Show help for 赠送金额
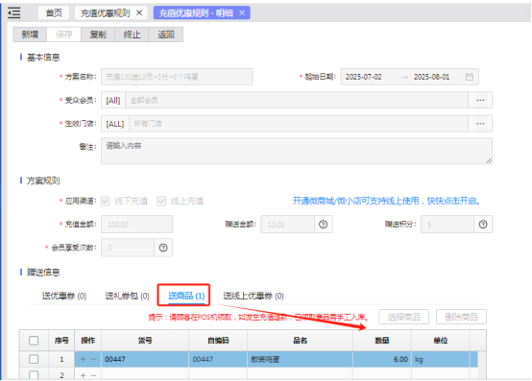The image size is (532, 381). 324,224
